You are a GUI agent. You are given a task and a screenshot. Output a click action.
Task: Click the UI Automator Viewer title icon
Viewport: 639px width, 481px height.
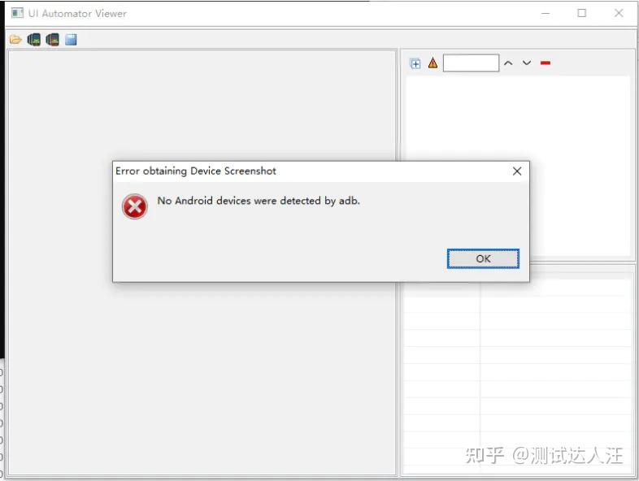coord(17,13)
